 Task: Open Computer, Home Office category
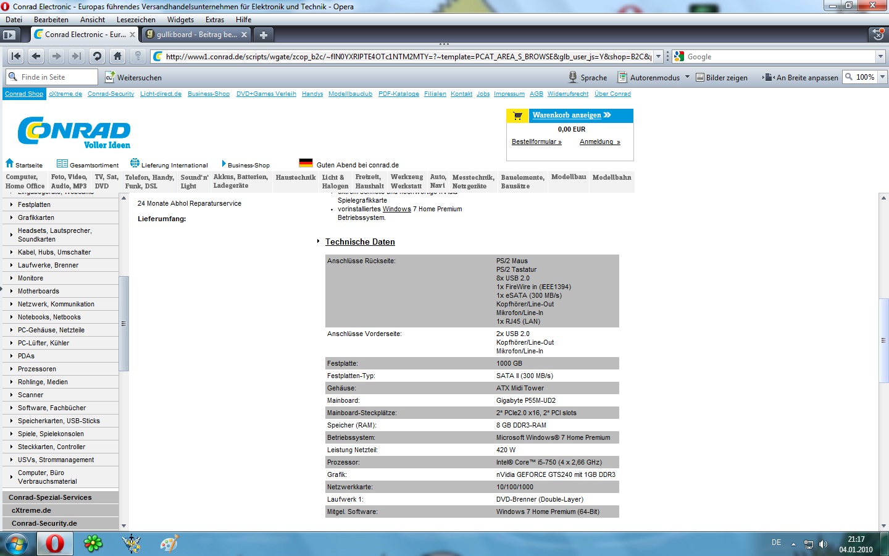[x=25, y=181]
